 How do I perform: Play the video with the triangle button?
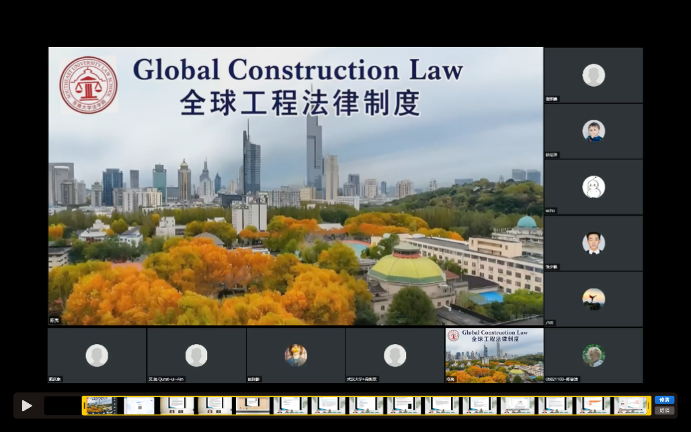[x=27, y=406]
